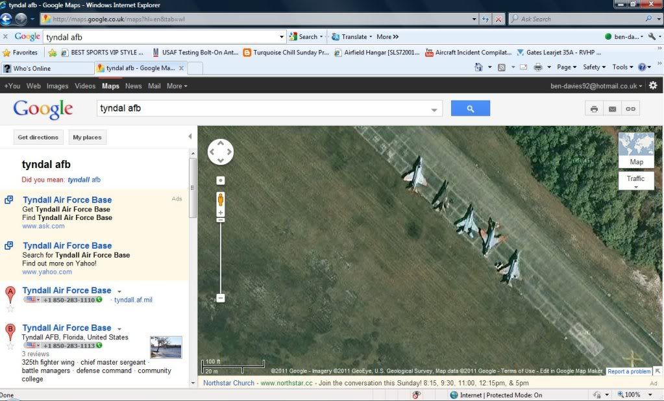Click the Google Maps Print icon
The height and width of the screenshot is (401, 664).
pos(594,109)
